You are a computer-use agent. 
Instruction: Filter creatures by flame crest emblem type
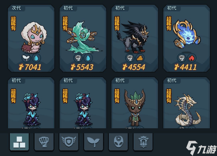click(x=143, y=142)
